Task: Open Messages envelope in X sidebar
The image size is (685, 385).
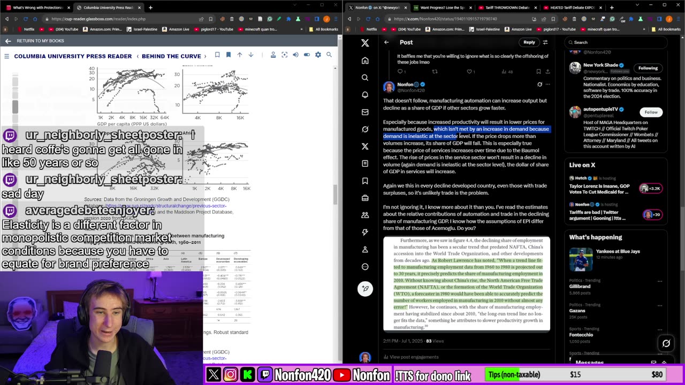Action: point(365,112)
